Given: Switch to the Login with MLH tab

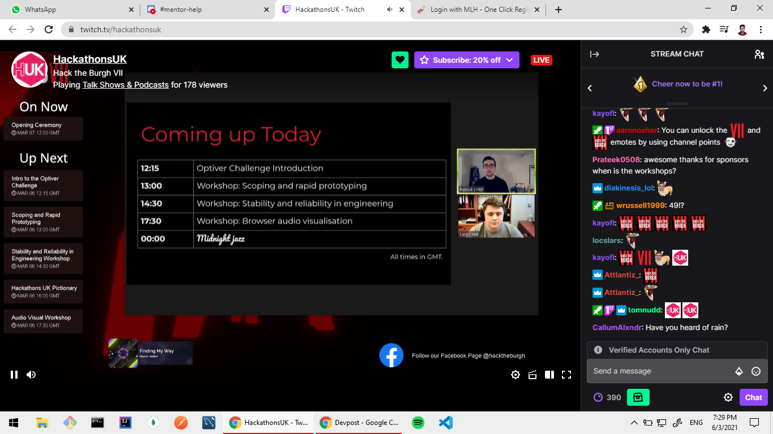Looking at the screenshot, I should point(478,10).
